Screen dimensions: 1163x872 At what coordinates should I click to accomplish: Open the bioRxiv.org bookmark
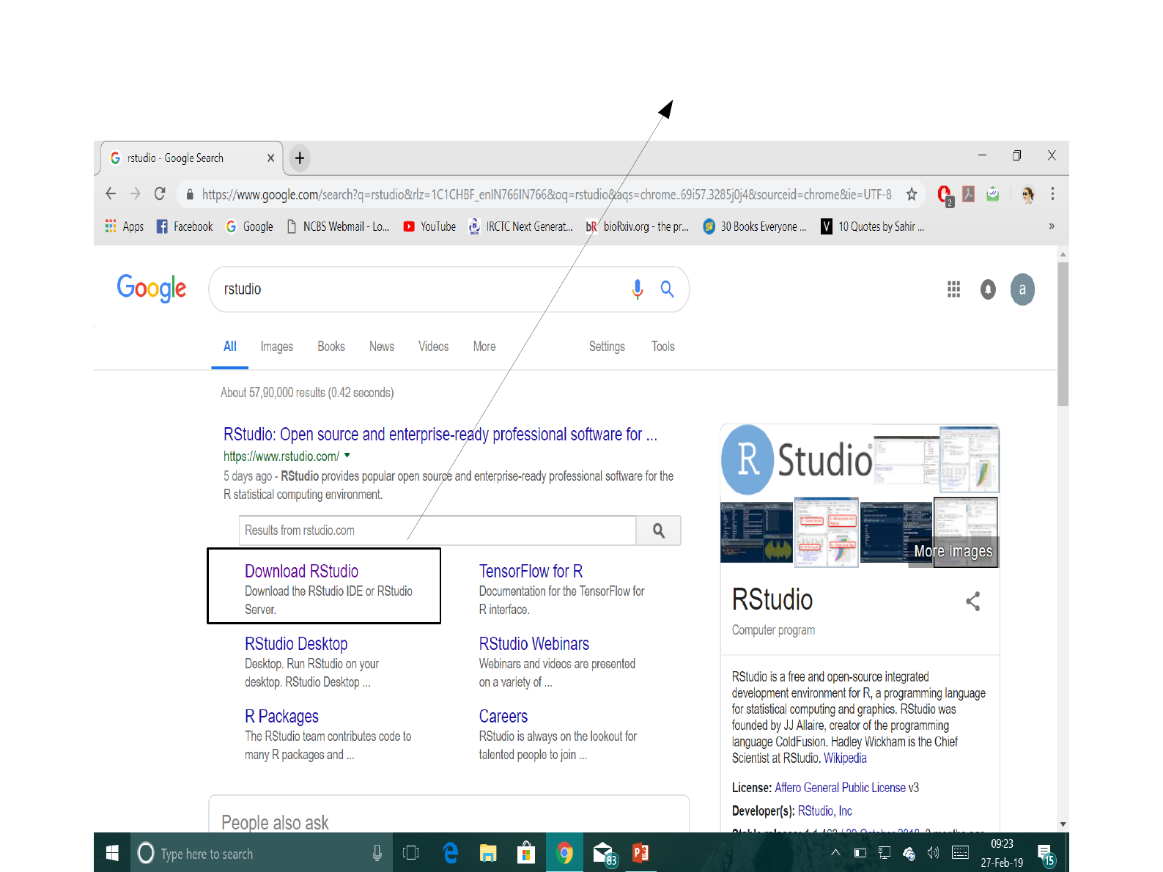pyautogui.click(x=638, y=226)
